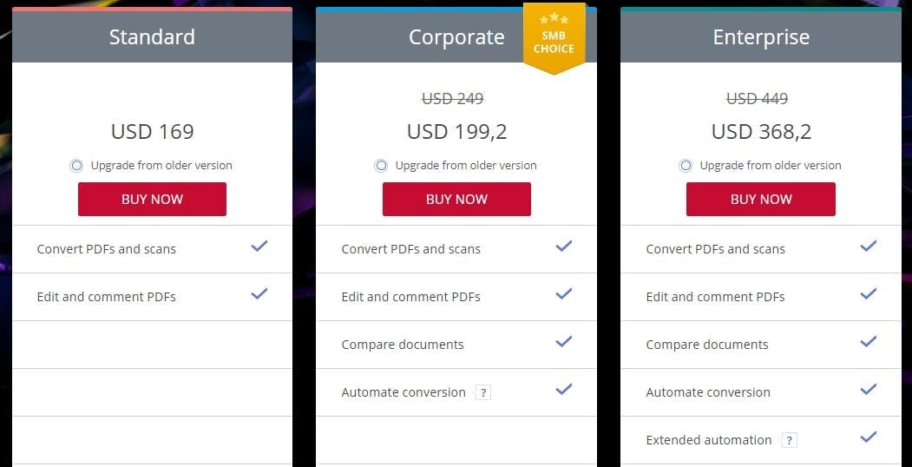Select Upgrade from older version under Corporate
This screenshot has width=912, height=467.
point(381,166)
